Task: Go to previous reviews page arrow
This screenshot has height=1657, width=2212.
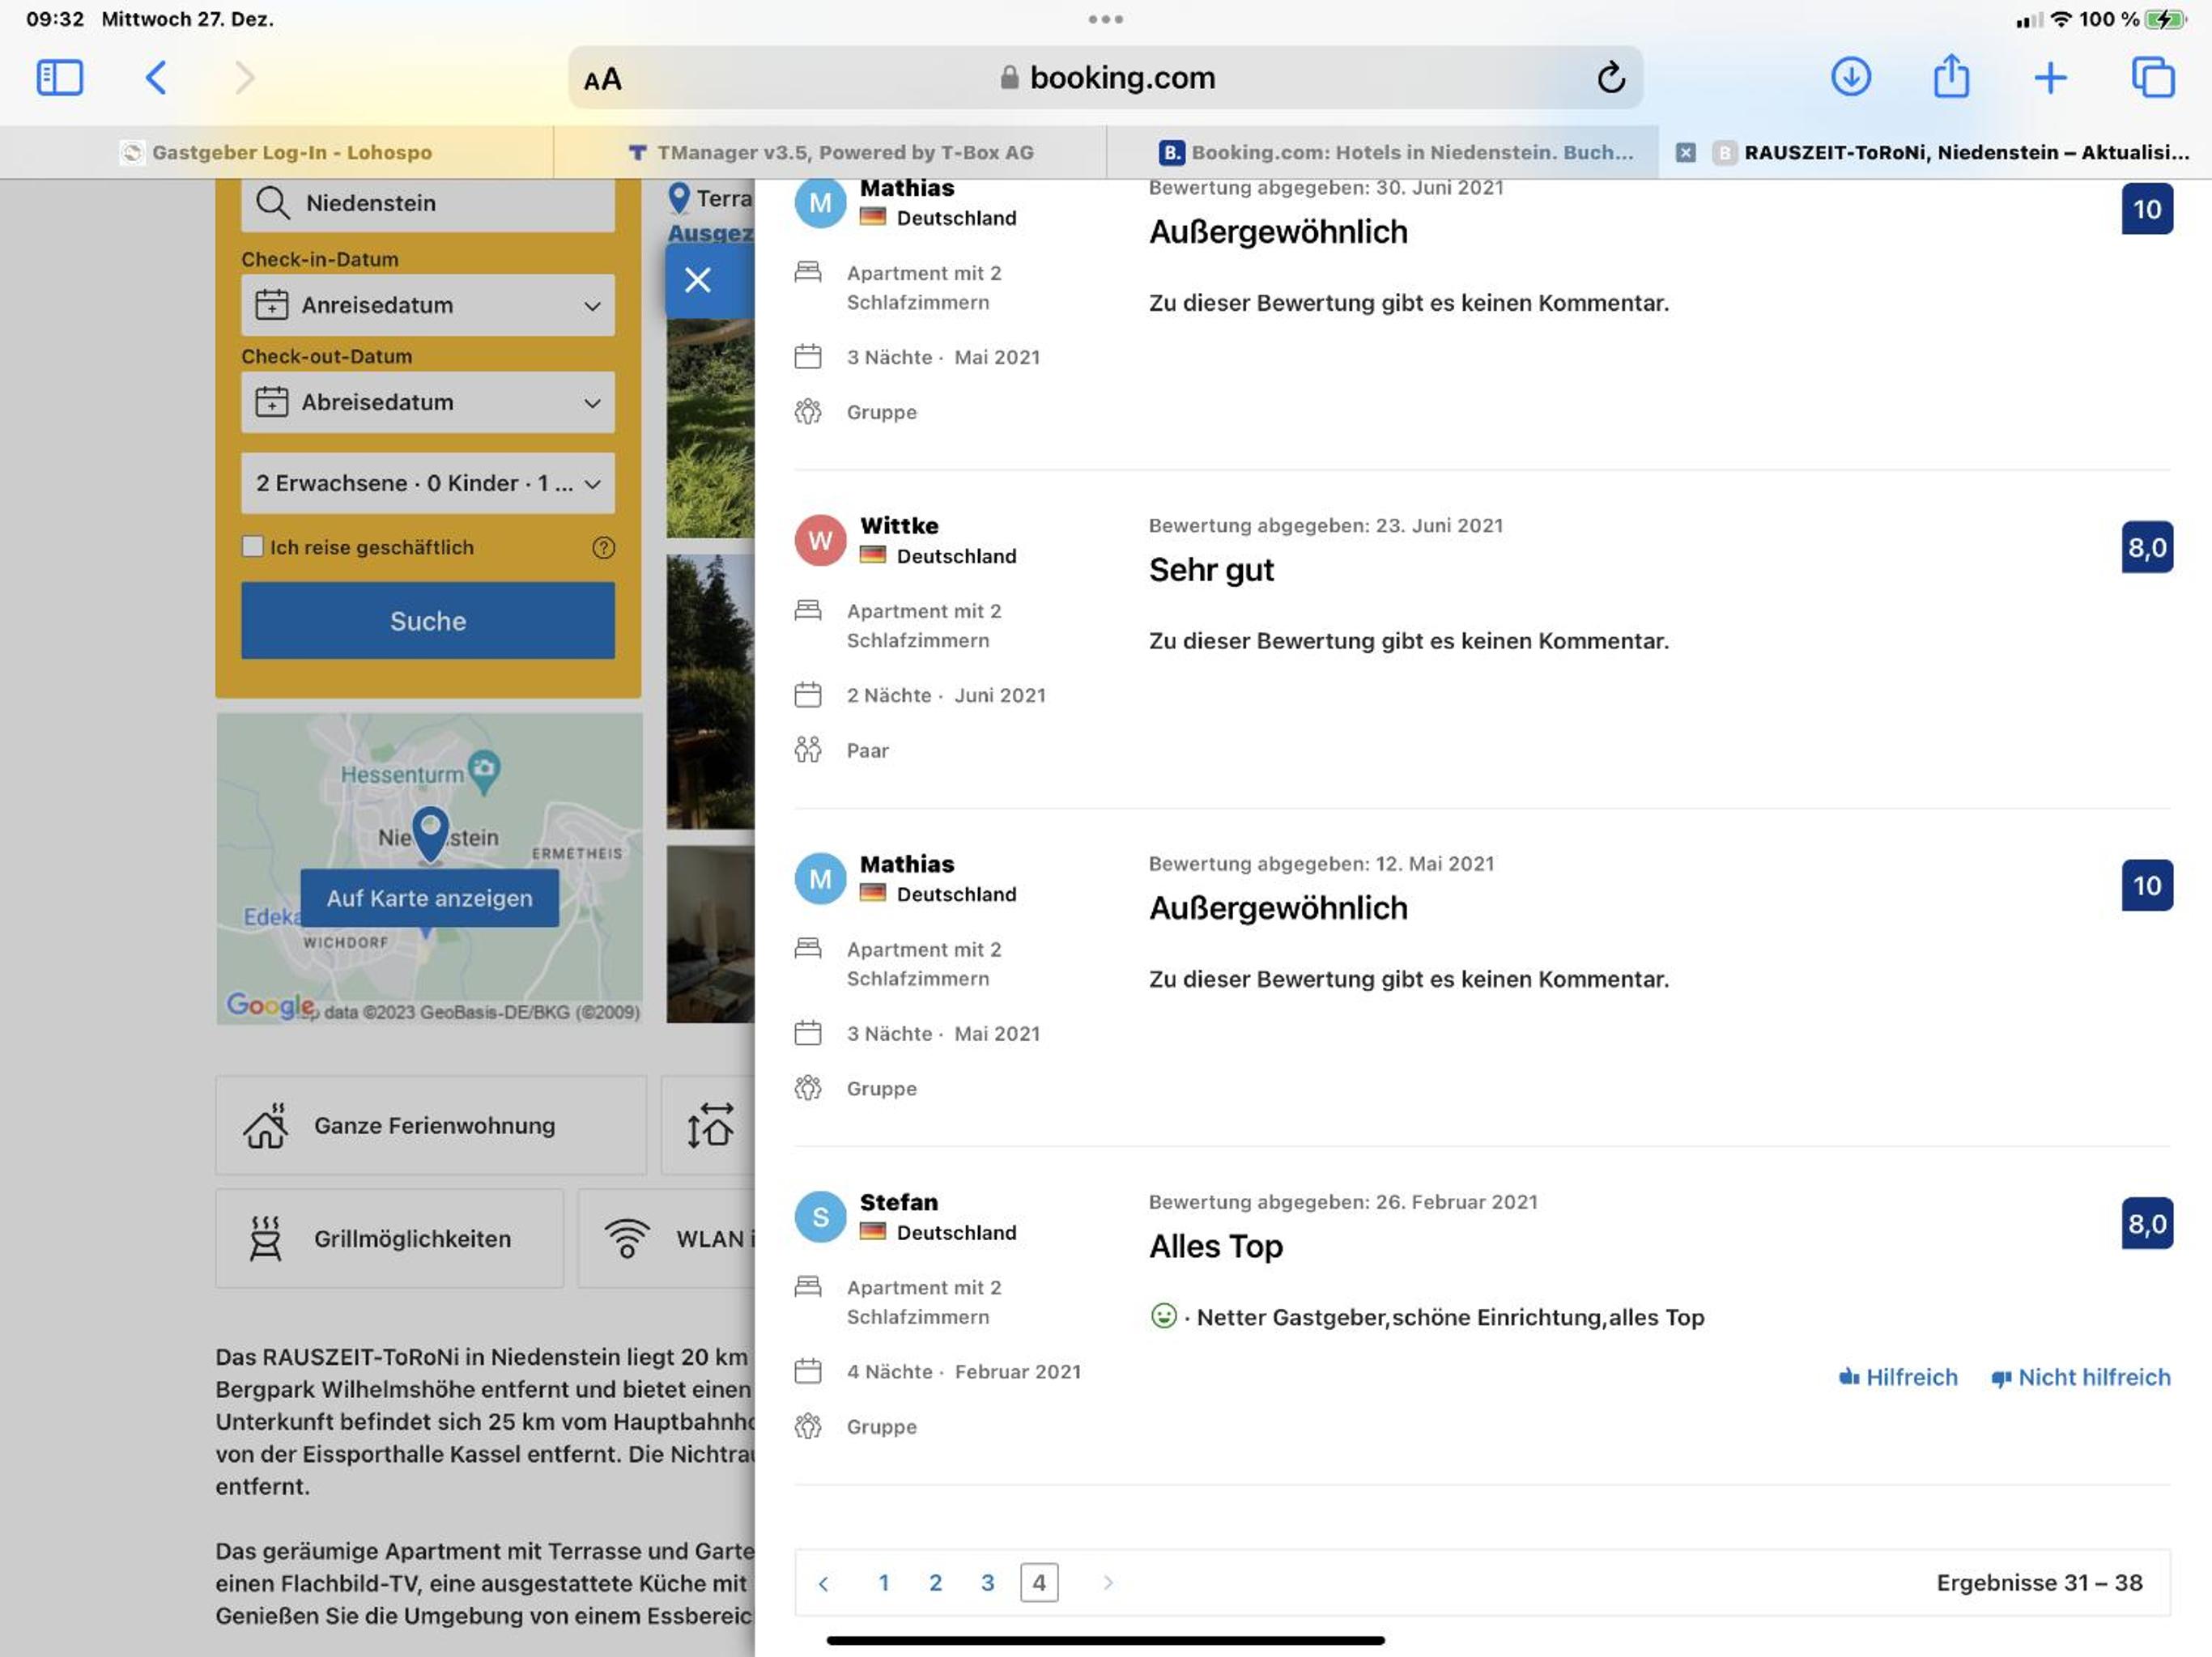Action: tap(823, 1583)
